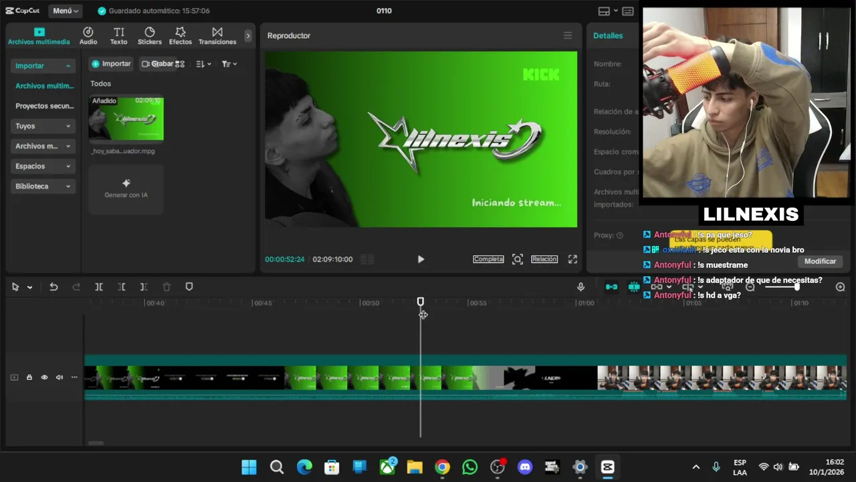Viewport: 856px width, 482px height.
Task: Select Archivos multimedia tab
Action: pos(39,36)
